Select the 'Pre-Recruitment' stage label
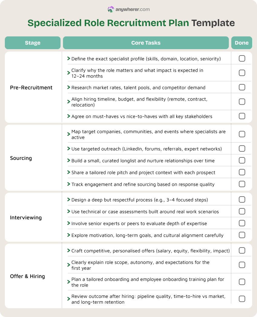 pos(31,88)
